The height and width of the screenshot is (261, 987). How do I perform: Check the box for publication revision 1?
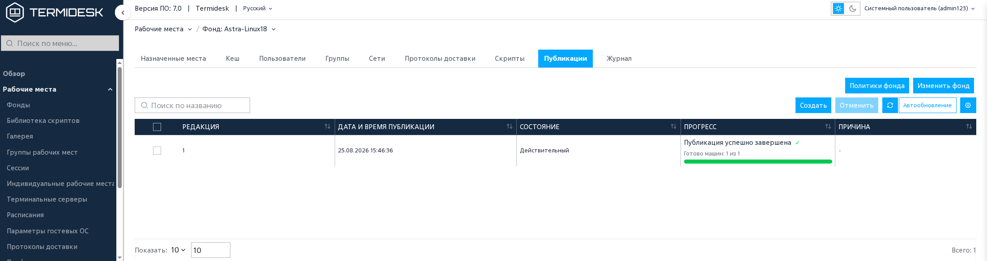(x=157, y=151)
